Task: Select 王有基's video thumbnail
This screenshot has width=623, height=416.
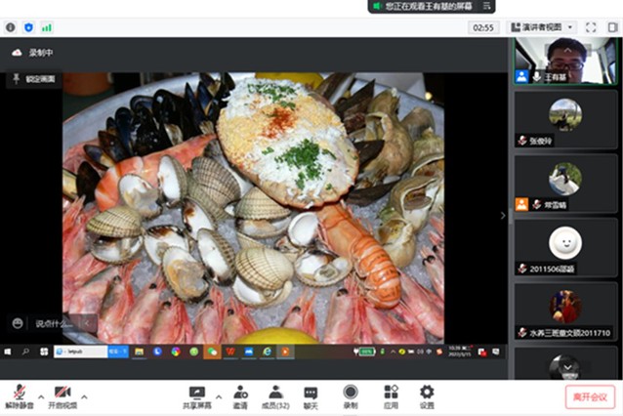Action: coord(564,59)
